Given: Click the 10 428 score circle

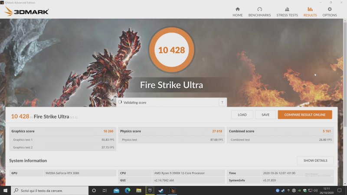Looking at the screenshot, I should coord(171,50).
